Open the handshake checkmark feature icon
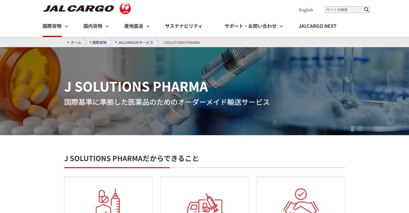Screen dimensions: 409x213 [301, 201]
